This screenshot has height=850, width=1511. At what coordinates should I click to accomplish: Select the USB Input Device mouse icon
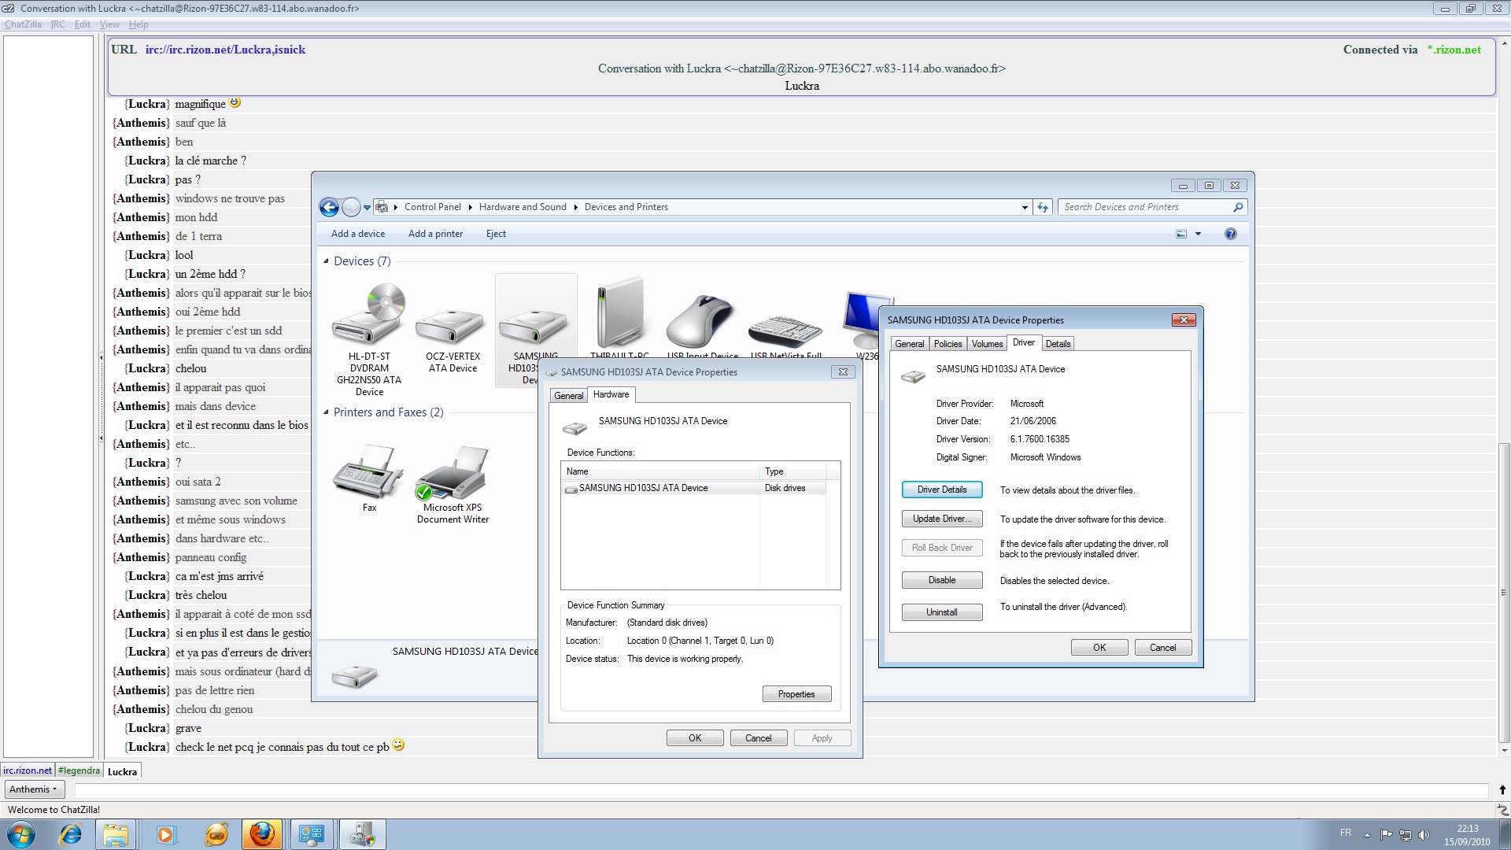point(700,320)
